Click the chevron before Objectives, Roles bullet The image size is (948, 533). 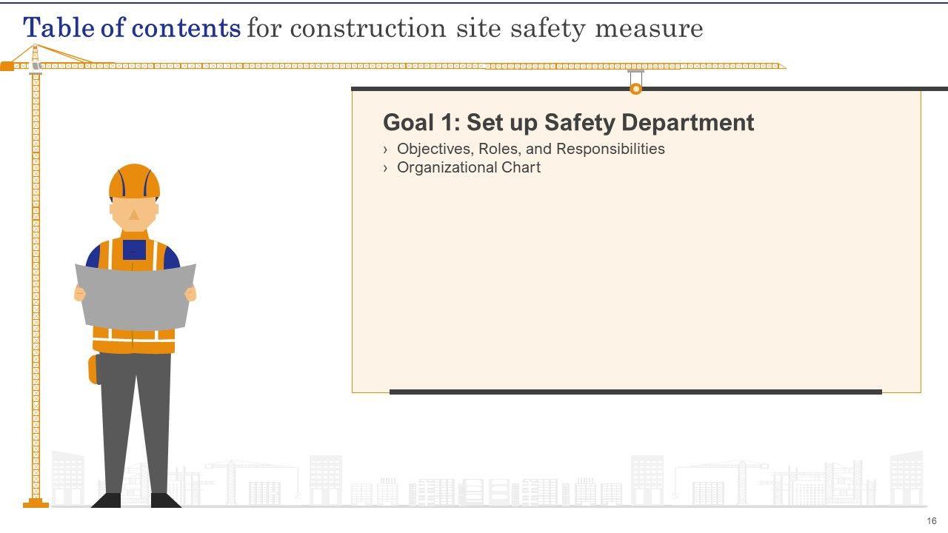click(x=386, y=150)
